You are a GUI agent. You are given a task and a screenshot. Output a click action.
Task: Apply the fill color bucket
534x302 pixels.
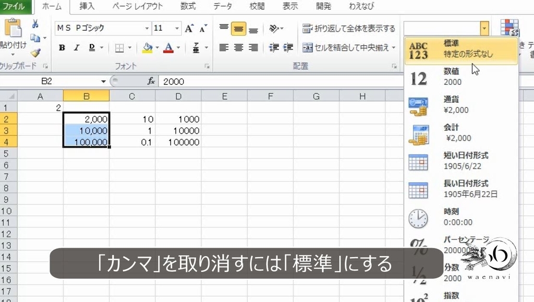[148, 47]
